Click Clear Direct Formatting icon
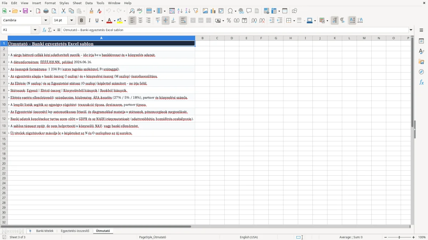The image size is (428, 240). click(x=100, y=11)
